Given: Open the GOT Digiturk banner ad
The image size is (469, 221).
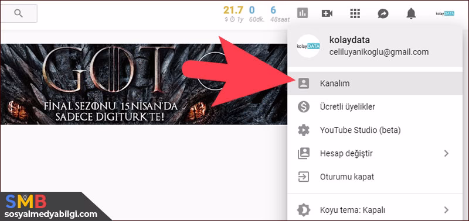Looking at the screenshot, I should pyautogui.click(x=144, y=84).
